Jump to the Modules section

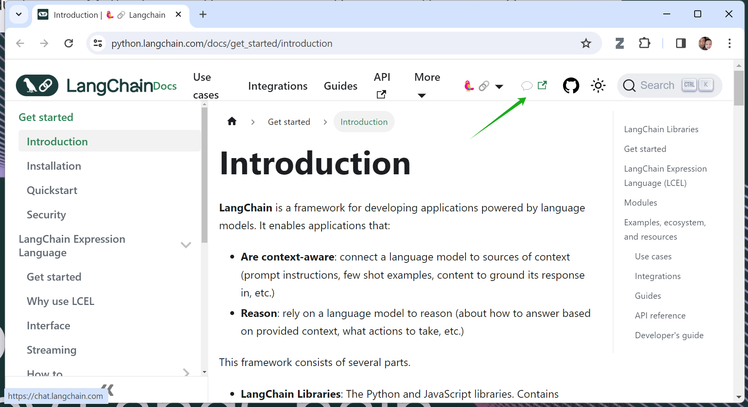coord(640,203)
